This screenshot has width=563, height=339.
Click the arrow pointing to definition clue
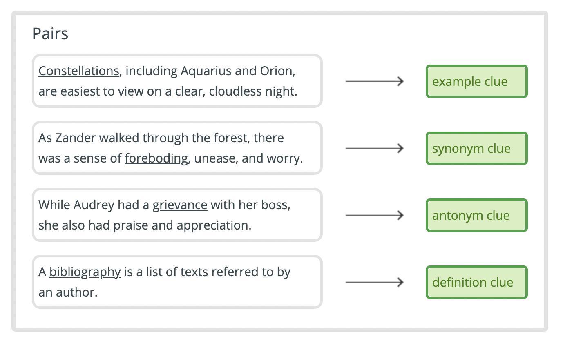(375, 282)
